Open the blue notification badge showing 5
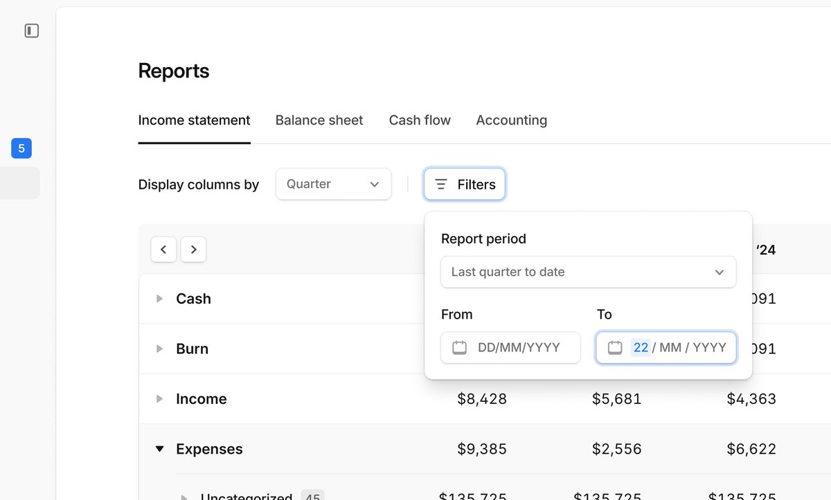 21,148
